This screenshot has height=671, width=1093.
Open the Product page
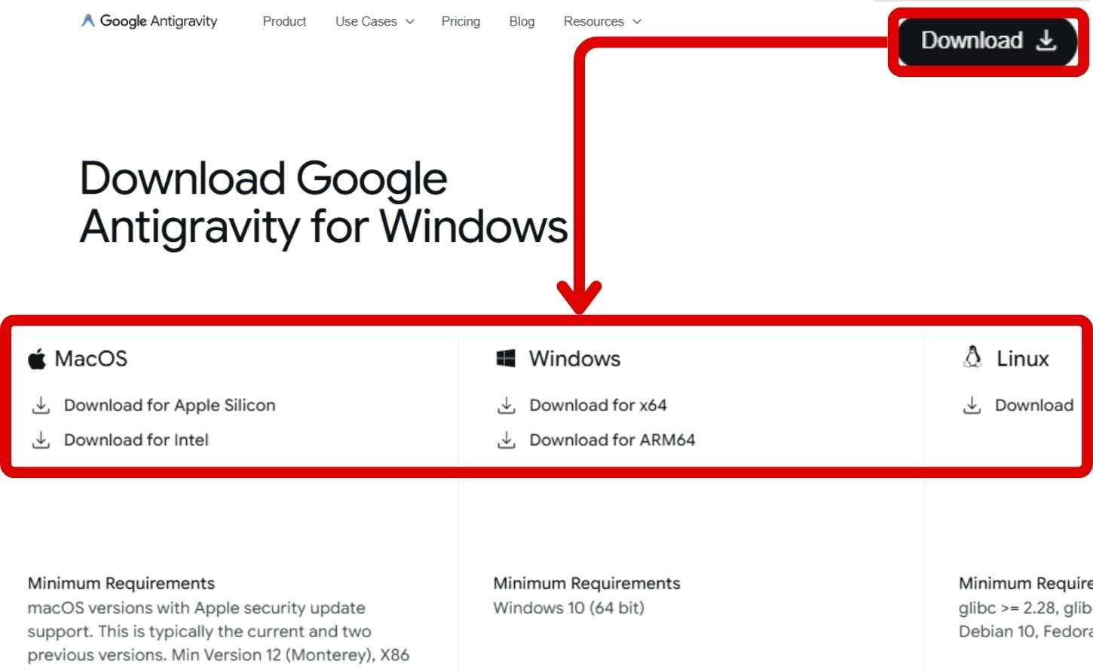tap(284, 21)
